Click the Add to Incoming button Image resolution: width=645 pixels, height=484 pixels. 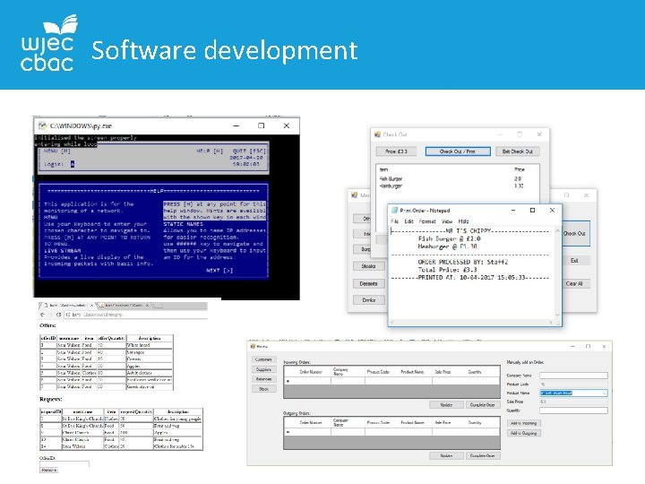[x=524, y=423]
